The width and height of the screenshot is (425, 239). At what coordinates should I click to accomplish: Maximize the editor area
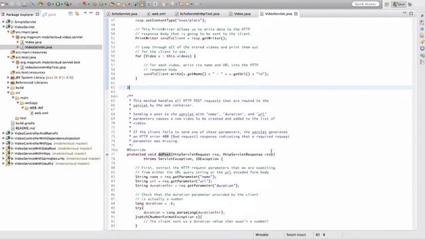(x=411, y=13)
